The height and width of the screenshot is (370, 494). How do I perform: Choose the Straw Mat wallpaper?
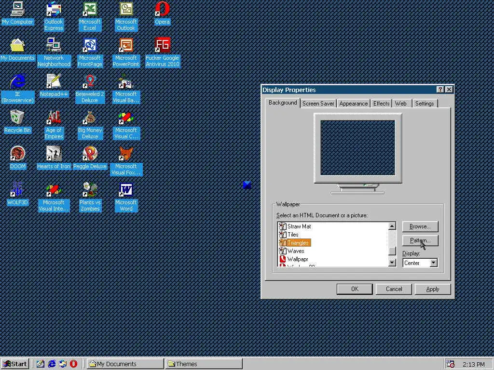click(x=296, y=226)
